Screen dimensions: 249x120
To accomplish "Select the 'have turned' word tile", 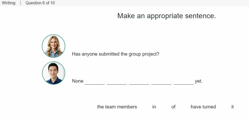I will [203, 107].
